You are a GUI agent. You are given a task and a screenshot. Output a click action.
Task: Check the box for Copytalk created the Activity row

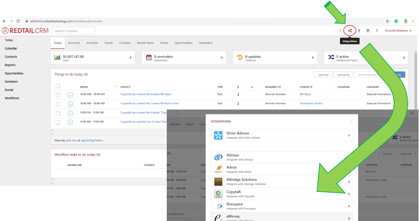[58, 113]
